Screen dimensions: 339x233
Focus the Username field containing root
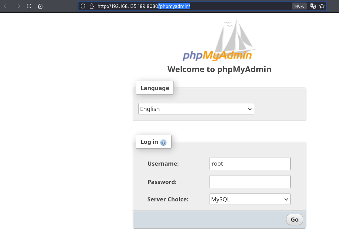pos(250,164)
